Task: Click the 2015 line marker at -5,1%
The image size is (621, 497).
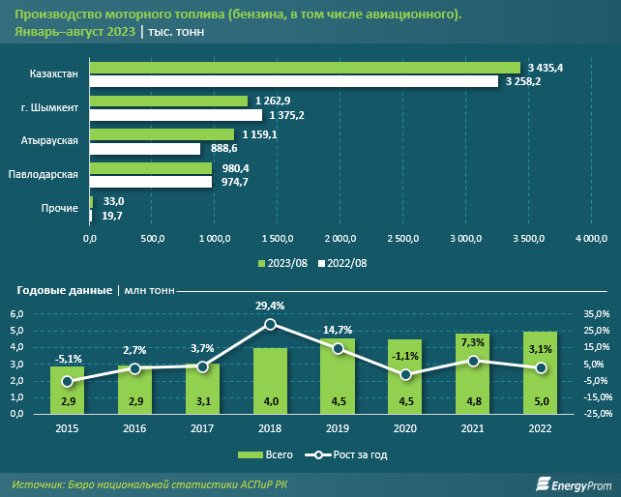Action: (68, 381)
